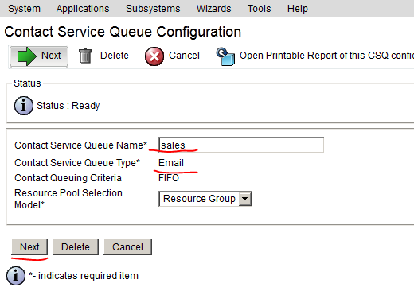Open the Applications menu
The height and width of the screenshot is (291, 414).
click(83, 9)
